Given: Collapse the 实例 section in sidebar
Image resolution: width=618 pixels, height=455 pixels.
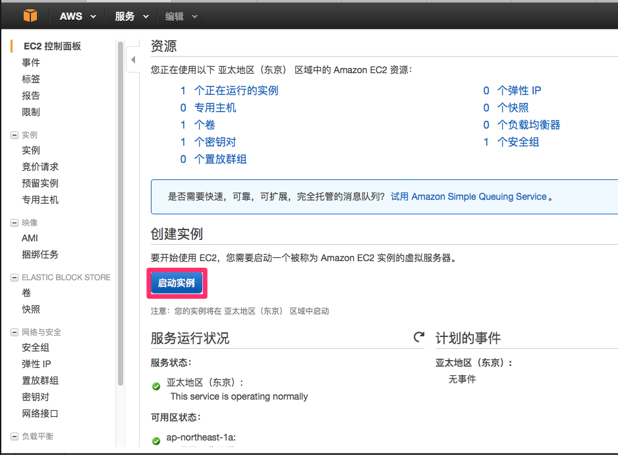Looking at the screenshot, I should point(14,135).
